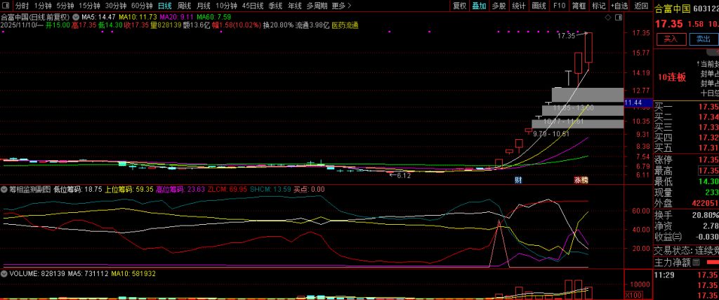Screen dimensions: 719x300
Task: Click the 交易状态 status line
Action: [x=687, y=251]
